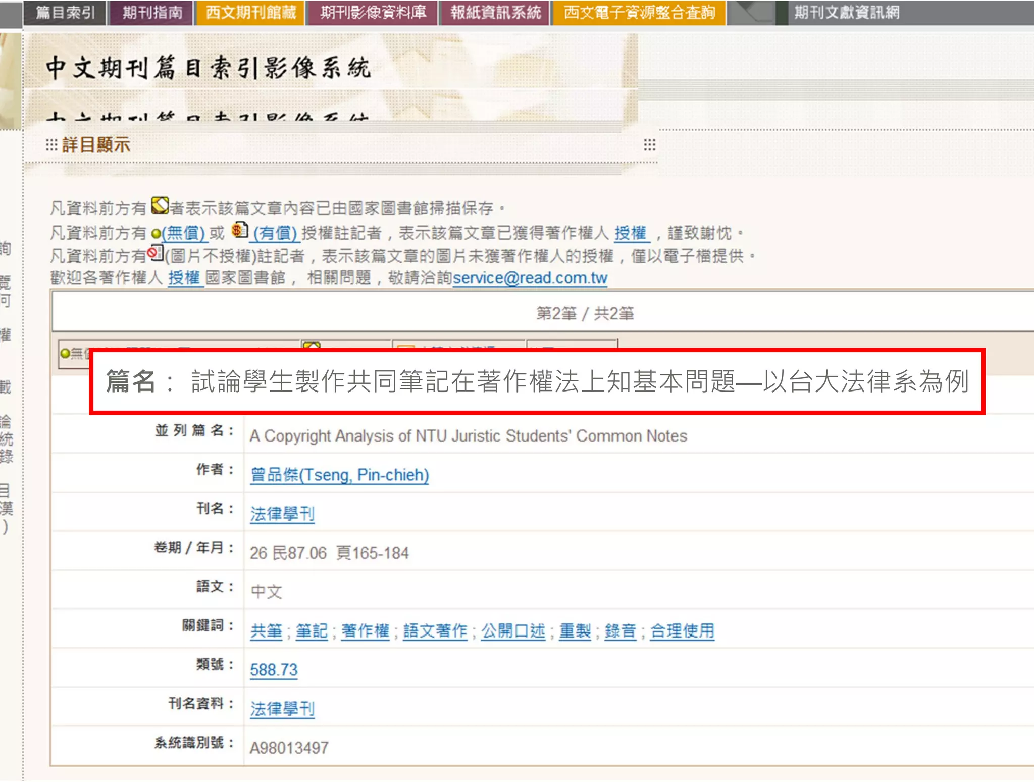
Task: Open the service@read.com.tw email link
Action: pos(530,278)
